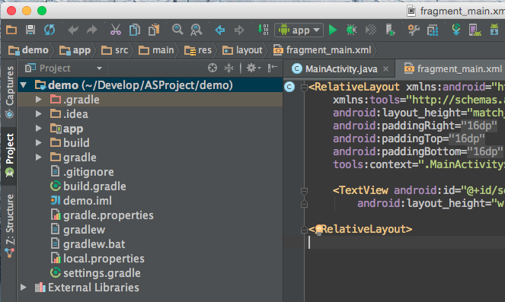The height and width of the screenshot is (302, 505).
Task: Click the Find magnifier icon
Action: coord(177,30)
